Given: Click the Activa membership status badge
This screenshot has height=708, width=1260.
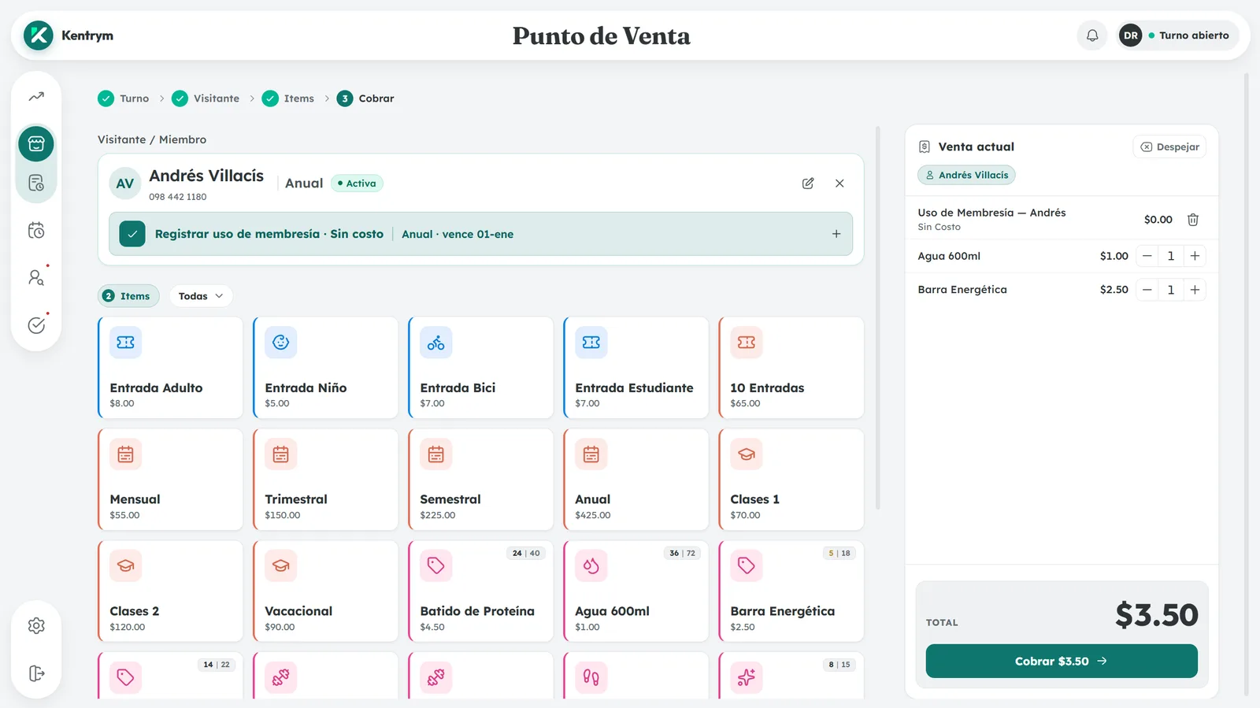Looking at the screenshot, I should point(357,183).
